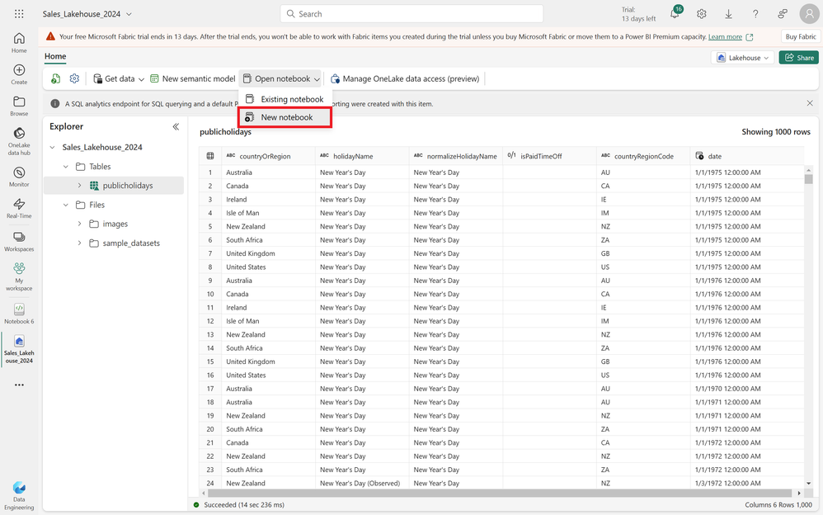Screen dimensions: 823x515
Task: Follow the Learn more link
Action: (725, 37)
